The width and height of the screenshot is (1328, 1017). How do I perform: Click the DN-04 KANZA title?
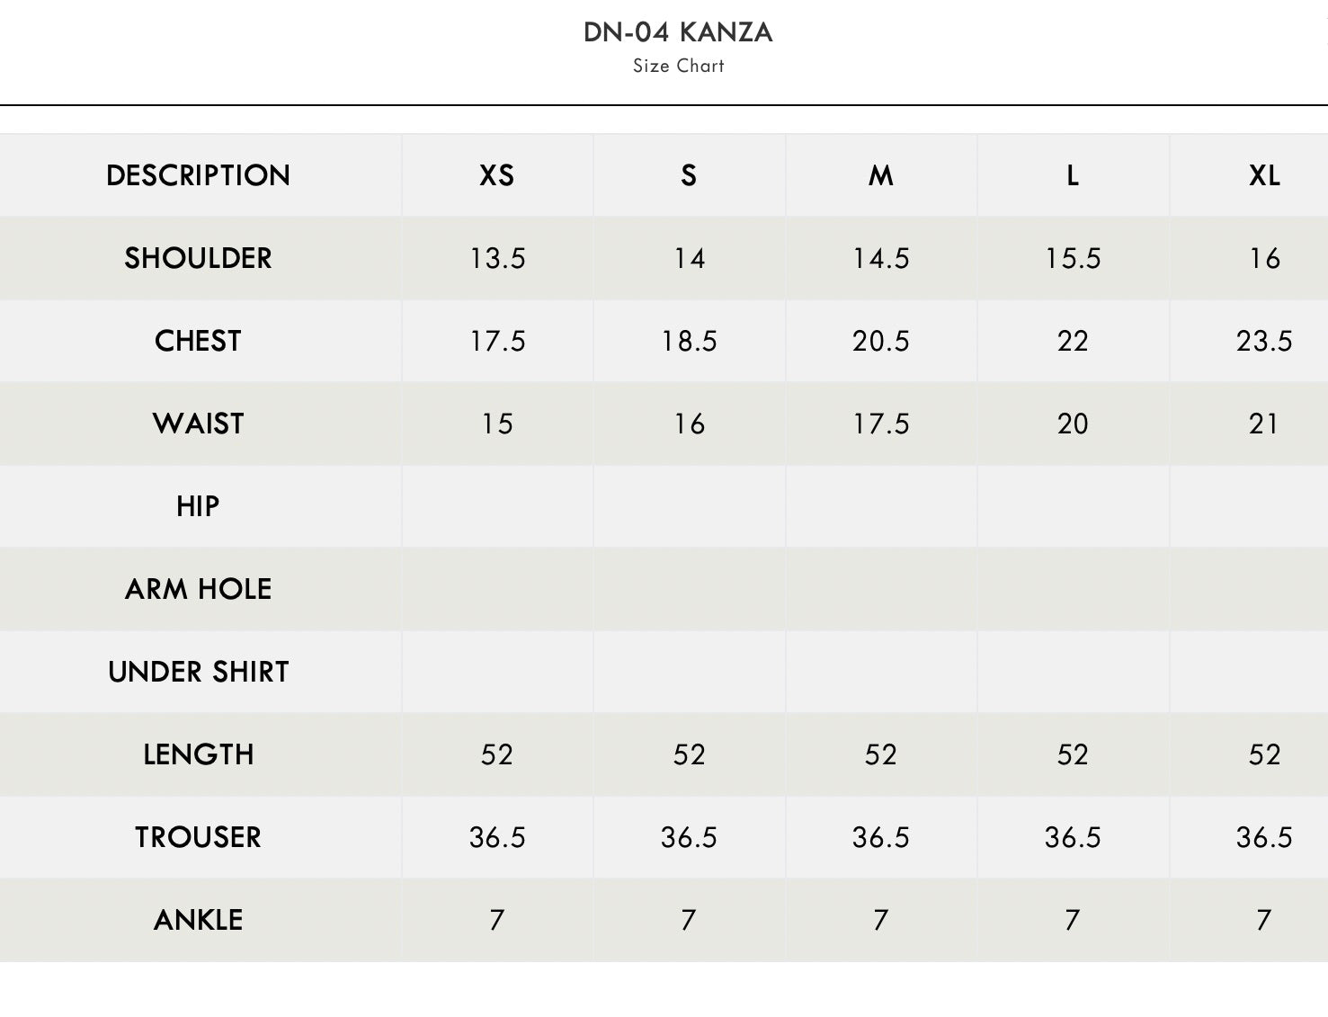point(678,32)
